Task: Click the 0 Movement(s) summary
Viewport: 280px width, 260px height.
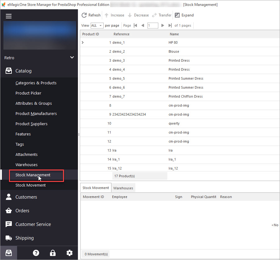Action: [96, 254]
